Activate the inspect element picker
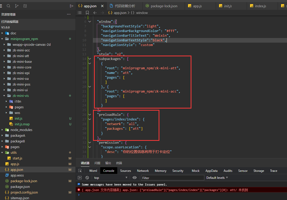The height and width of the screenshot is (200, 287). (x=80, y=171)
